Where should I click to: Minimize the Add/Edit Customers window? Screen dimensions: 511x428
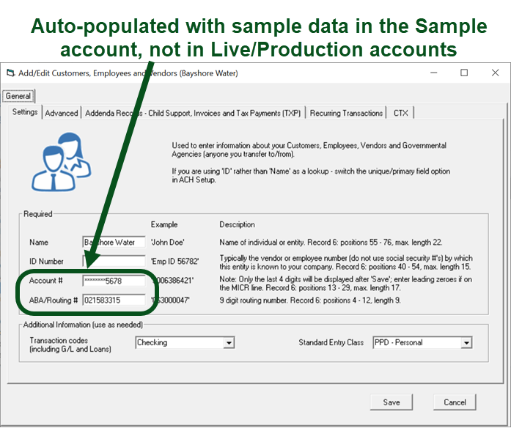tap(433, 73)
